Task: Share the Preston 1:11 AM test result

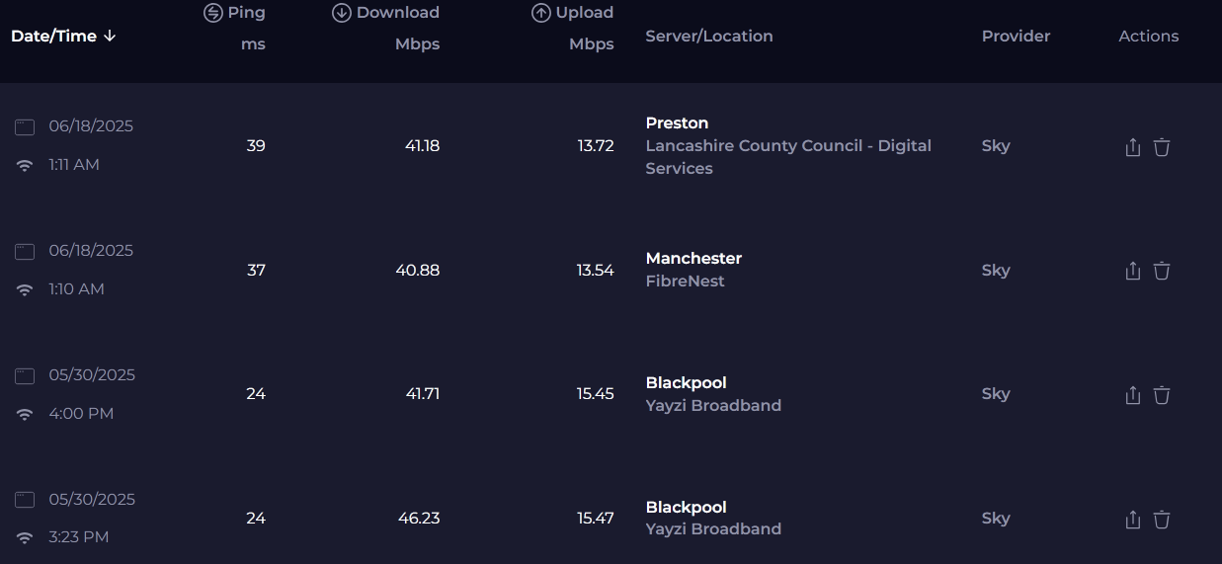Action: pos(1133,147)
